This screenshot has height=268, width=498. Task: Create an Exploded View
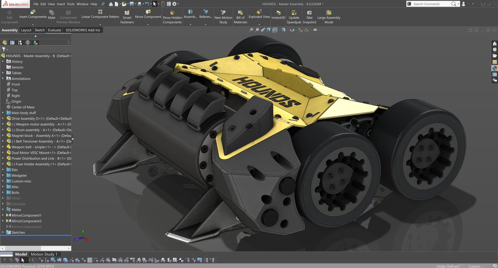pos(259,14)
